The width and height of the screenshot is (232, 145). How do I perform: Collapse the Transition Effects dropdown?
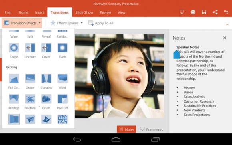[x=22, y=23]
